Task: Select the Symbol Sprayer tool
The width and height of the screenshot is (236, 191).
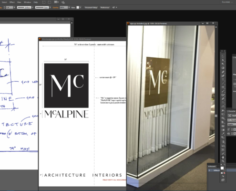Action: [x=223, y=142]
